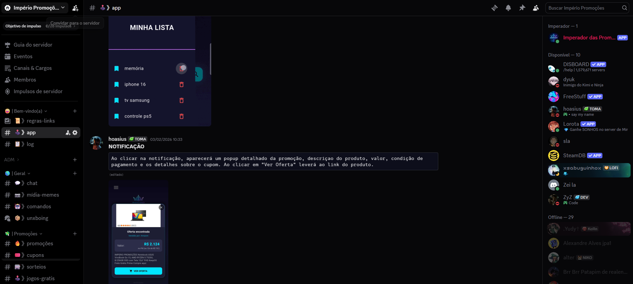Open the MINHA LISTA image attachment

pyautogui.click(x=160, y=71)
